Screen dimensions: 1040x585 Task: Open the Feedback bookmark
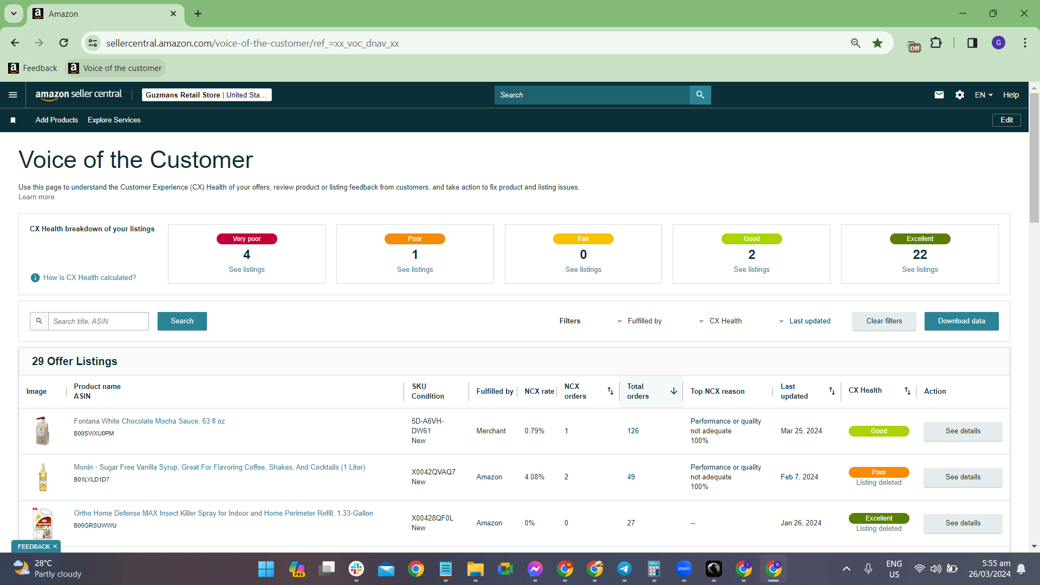33,68
